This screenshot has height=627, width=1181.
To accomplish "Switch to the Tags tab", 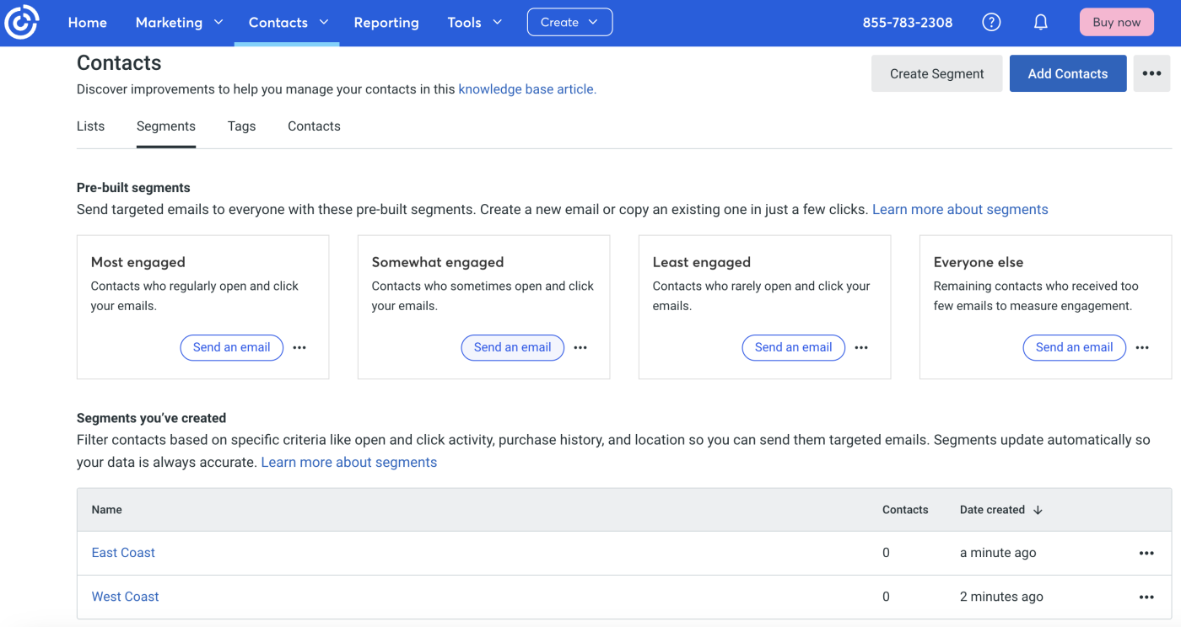I will click(241, 126).
